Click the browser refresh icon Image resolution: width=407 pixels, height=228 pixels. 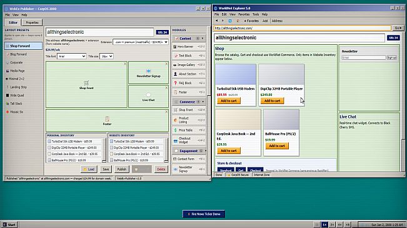pos(230,21)
